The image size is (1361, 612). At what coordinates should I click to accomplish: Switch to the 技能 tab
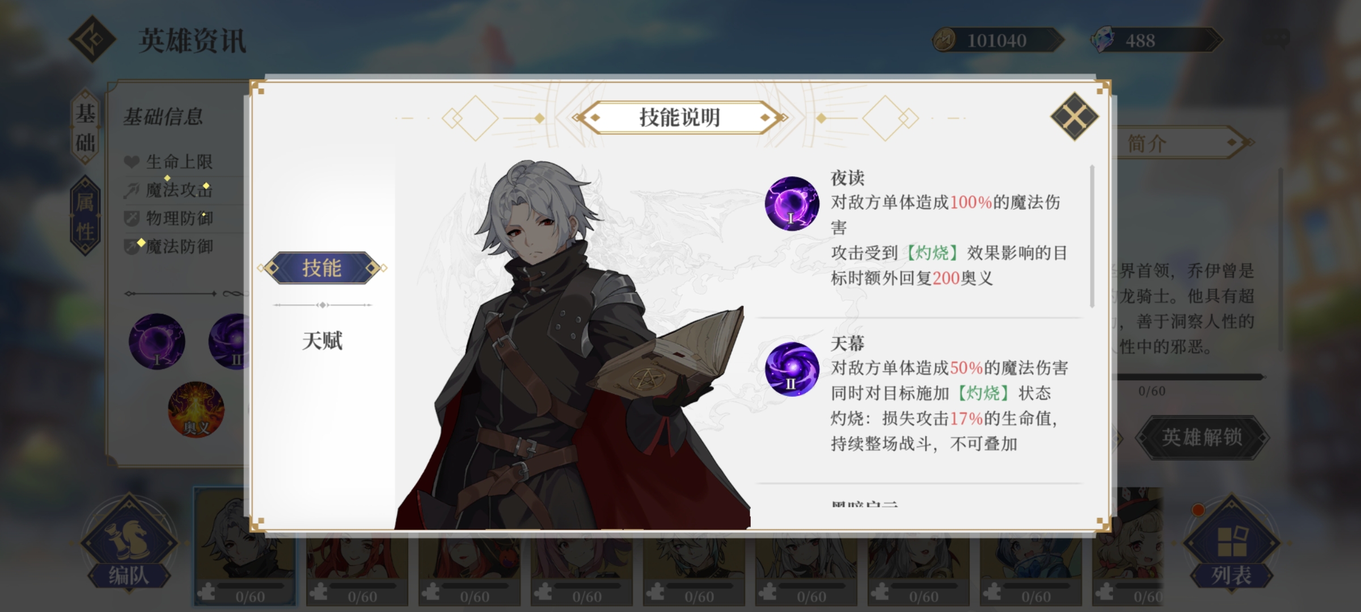(x=322, y=267)
